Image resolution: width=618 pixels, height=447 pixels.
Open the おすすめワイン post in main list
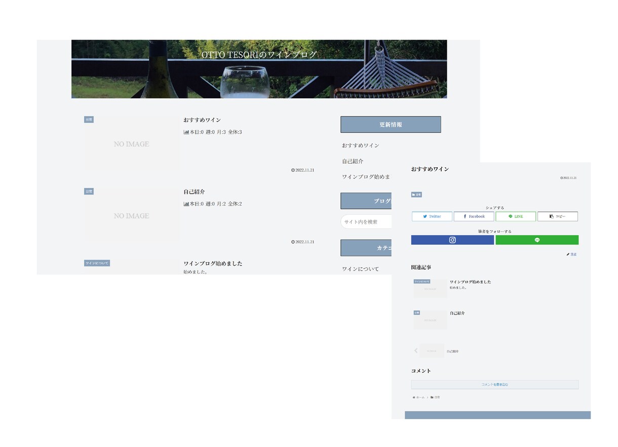[202, 120]
